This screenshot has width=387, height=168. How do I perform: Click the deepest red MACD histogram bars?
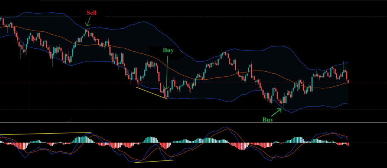click(242, 146)
